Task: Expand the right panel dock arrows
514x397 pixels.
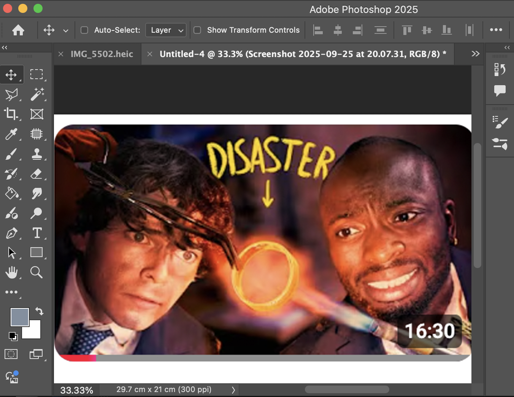Action: (x=507, y=48)
